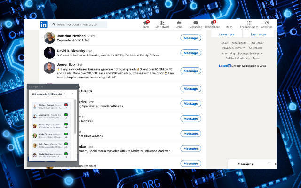
Task: Expand the For Business dropdown
Action: pos(249,27)
